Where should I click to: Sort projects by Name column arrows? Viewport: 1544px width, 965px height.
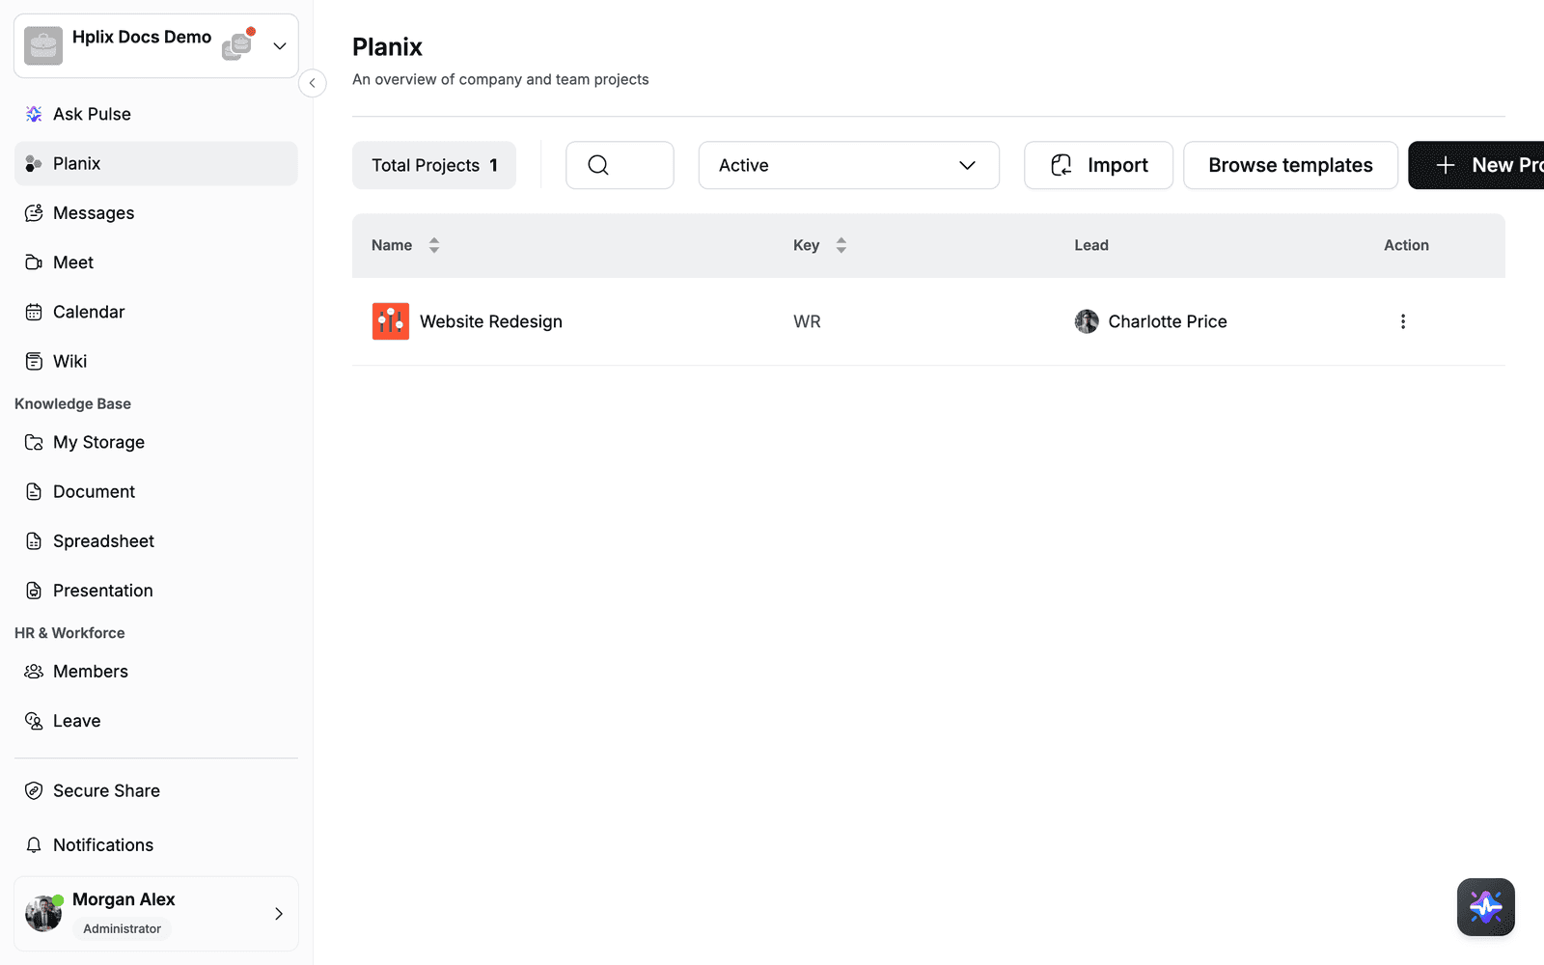pyautogui.click(x=434, y=245)
